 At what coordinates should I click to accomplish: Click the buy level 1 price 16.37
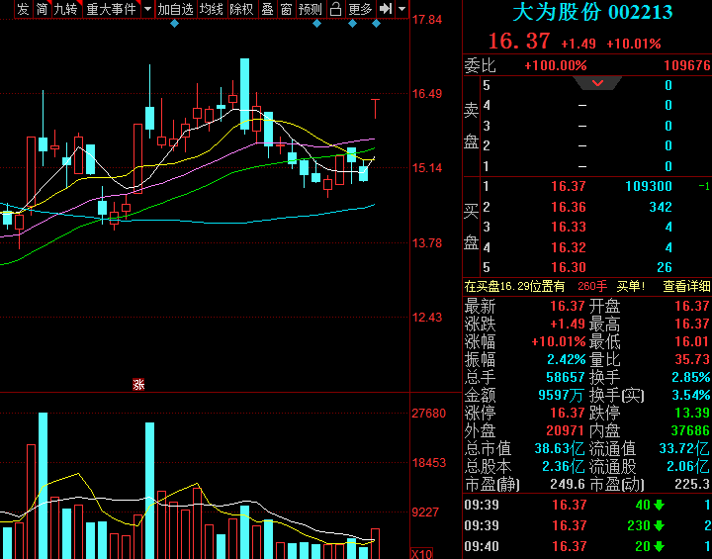click(x=569, y=186)
